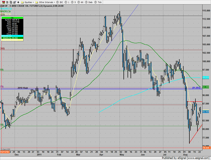This screenshot has height=160, width=211.
Task: Click the Symbol: QM #F,D row
Action: [x=12, y=20]
